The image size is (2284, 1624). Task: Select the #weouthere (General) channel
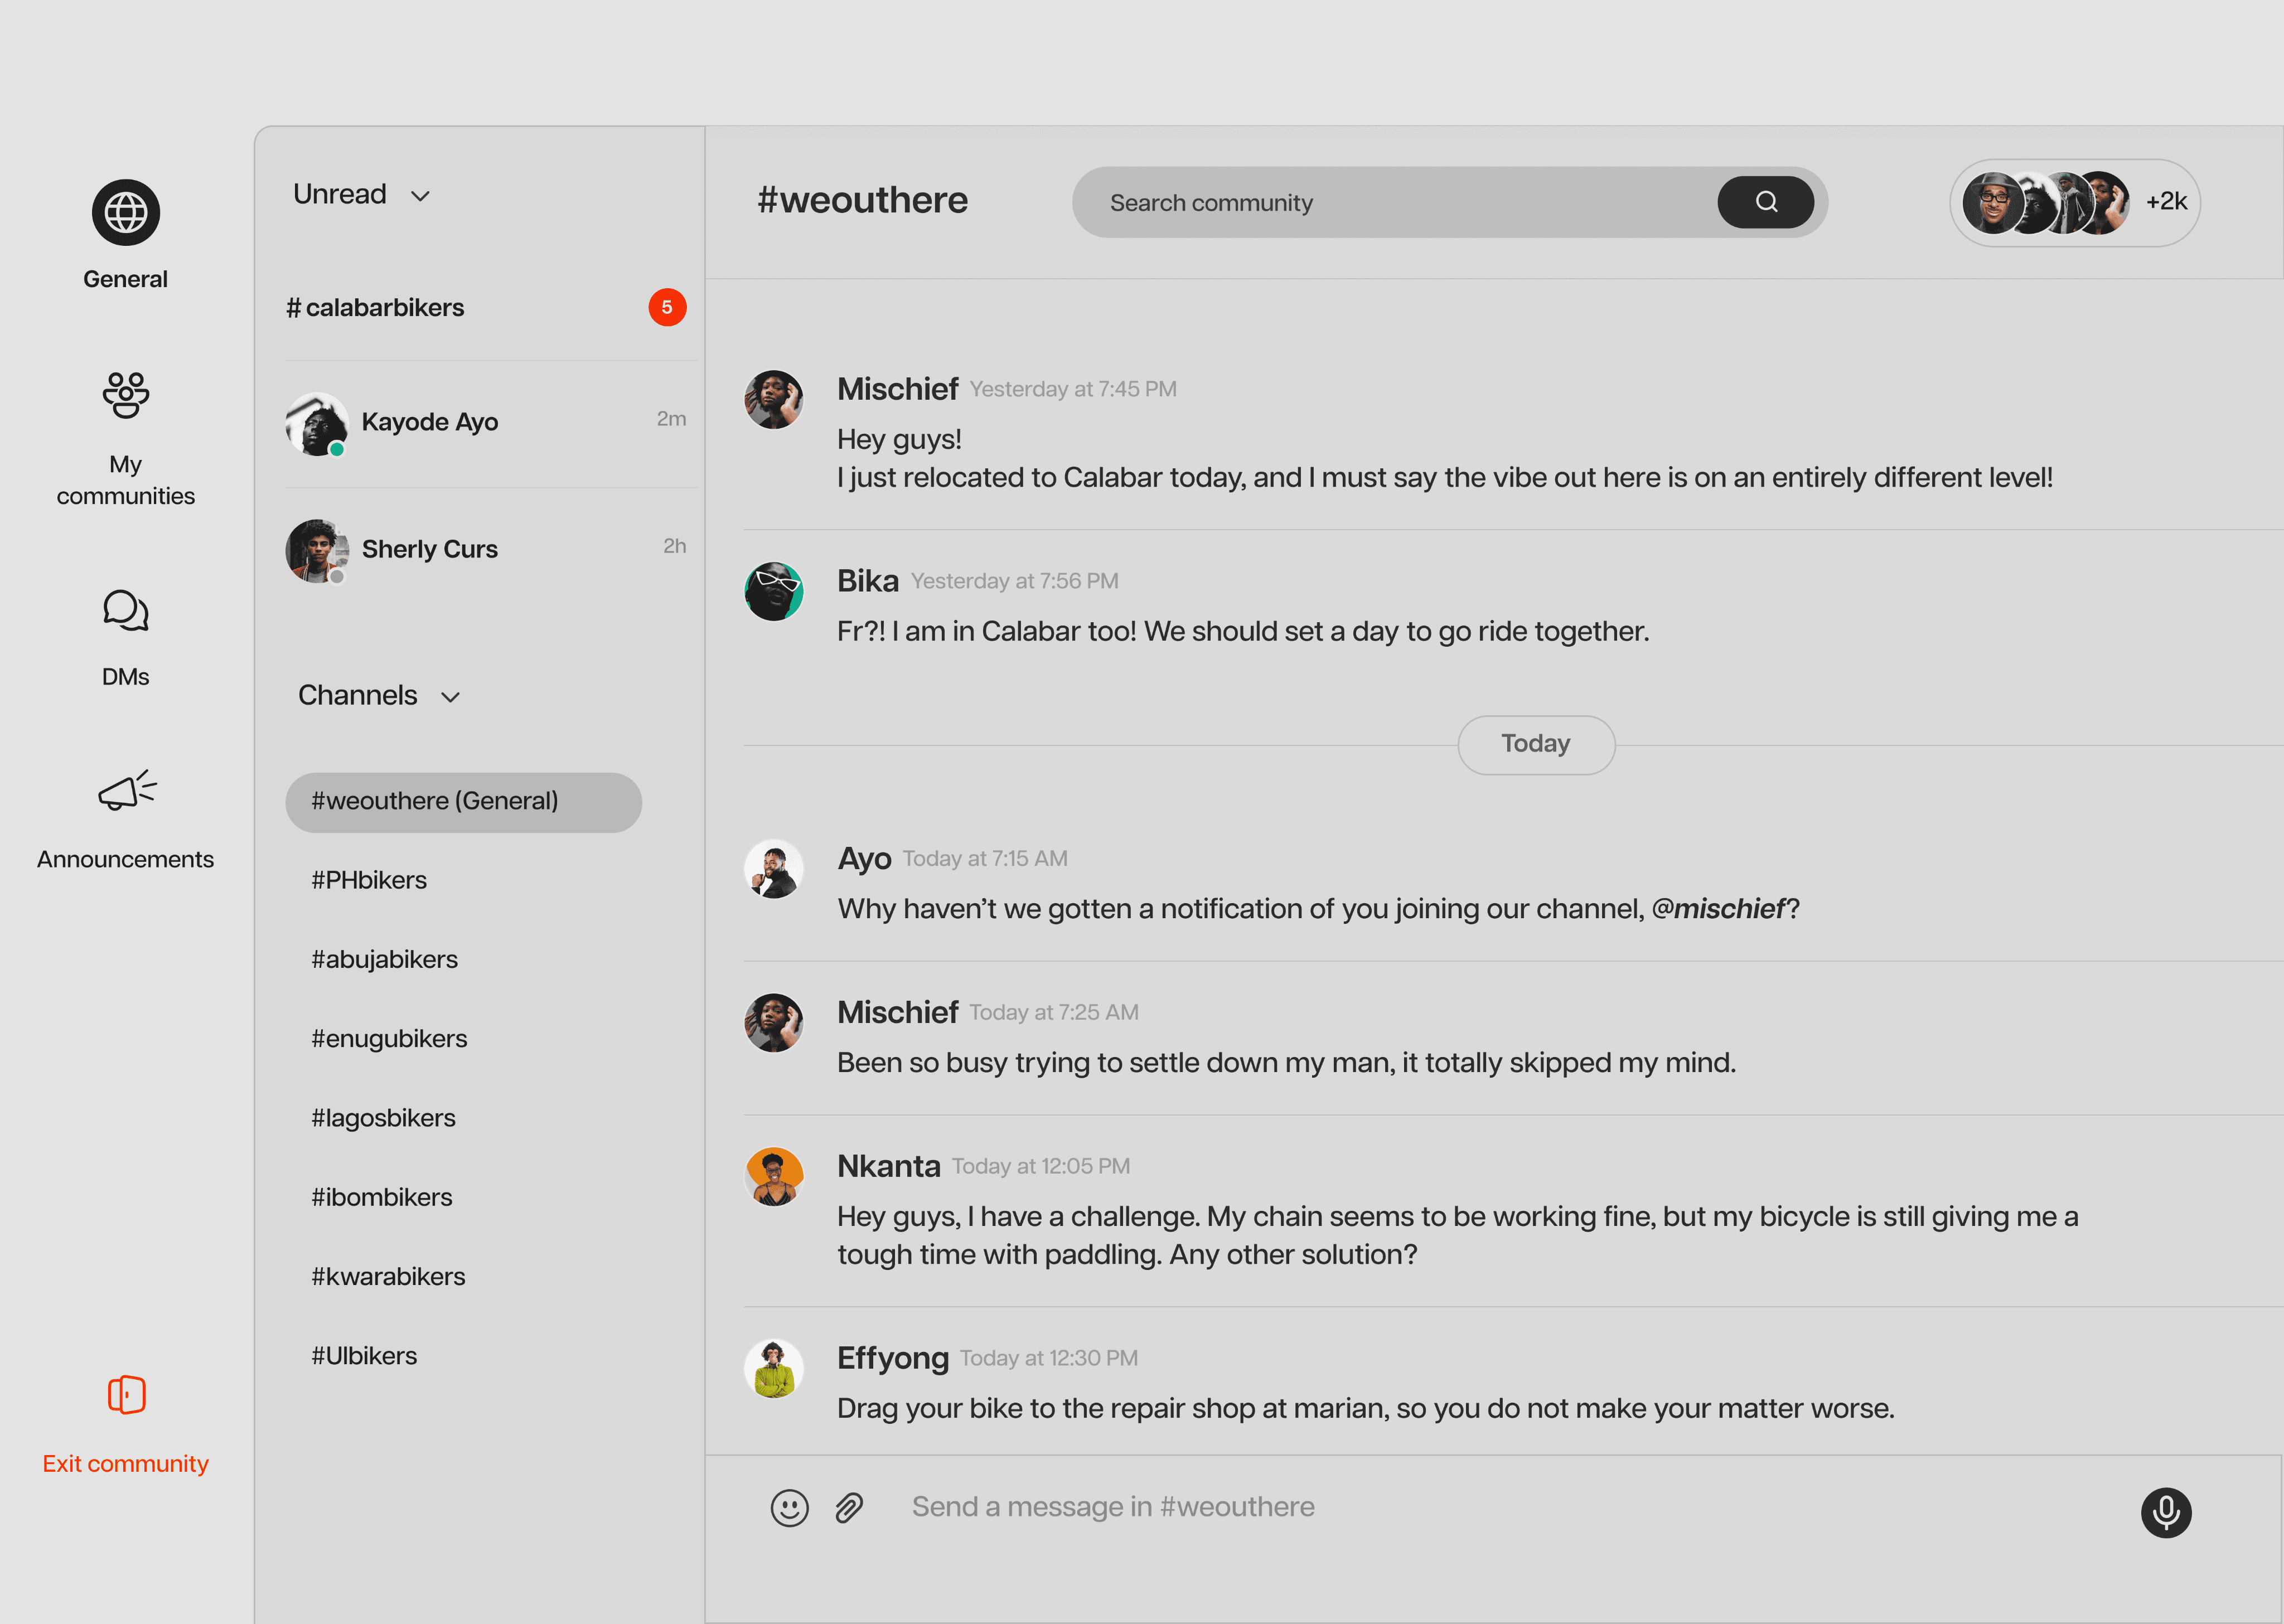point(463,802)
